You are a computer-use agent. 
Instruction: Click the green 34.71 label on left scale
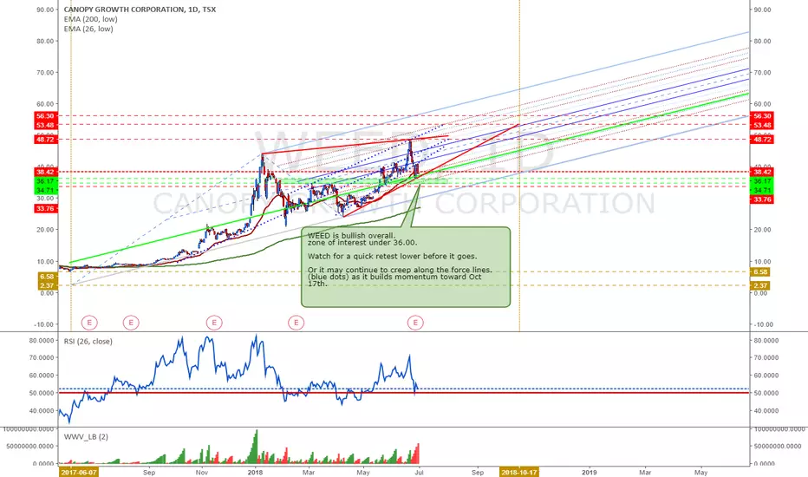[x=46, y=190]
